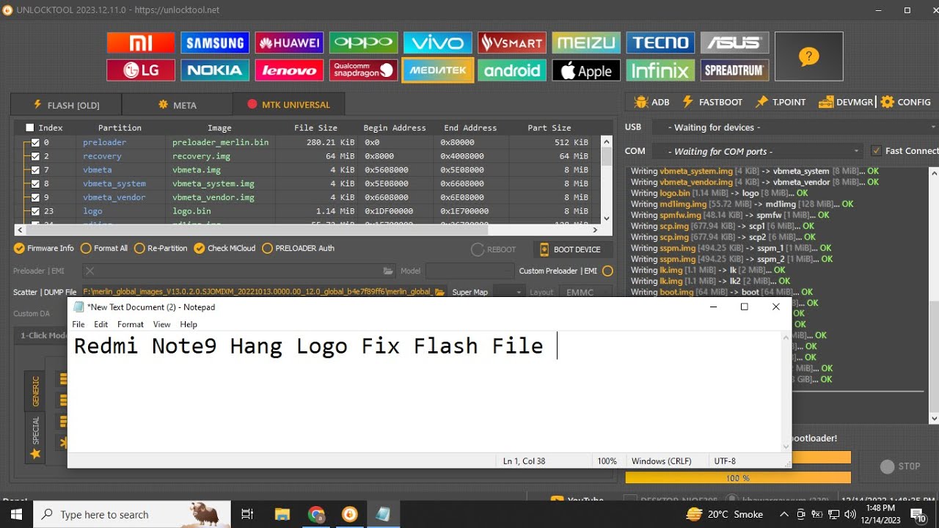Open Notepad File menu

78,324
